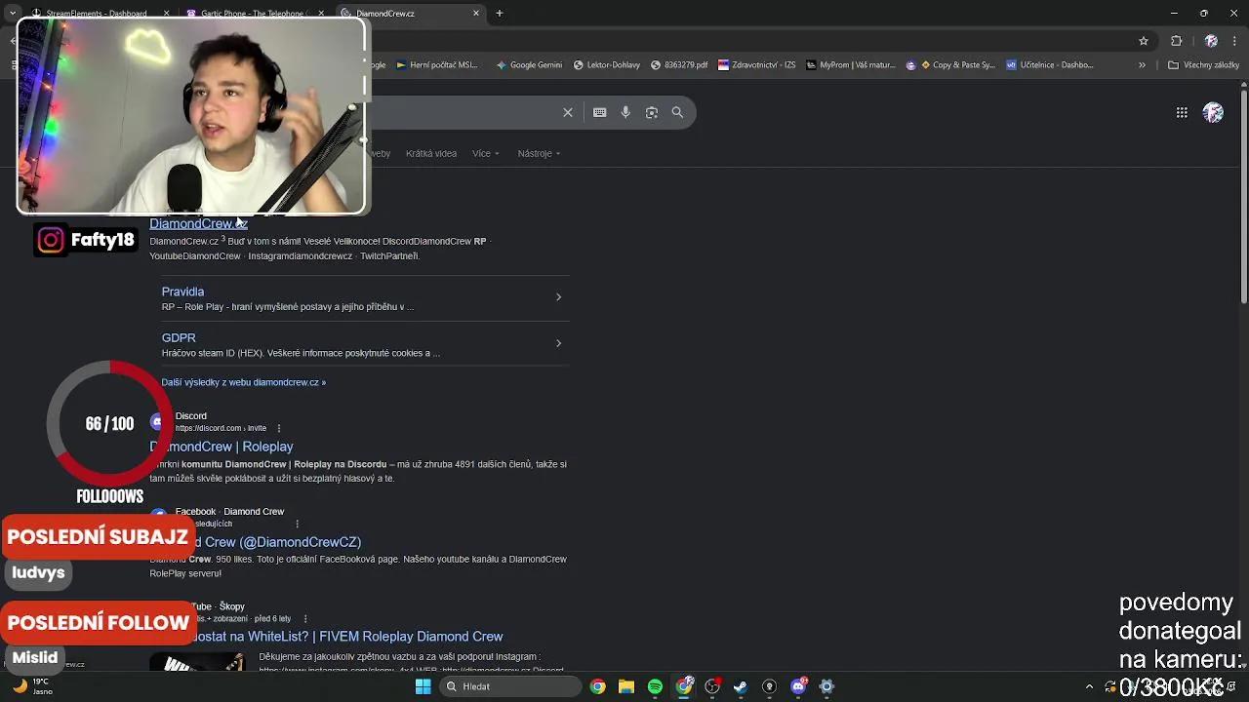The image size is (1249, 702).
Task: Open the Herní počítač MSI bookmark
Action: pos(435,65)
